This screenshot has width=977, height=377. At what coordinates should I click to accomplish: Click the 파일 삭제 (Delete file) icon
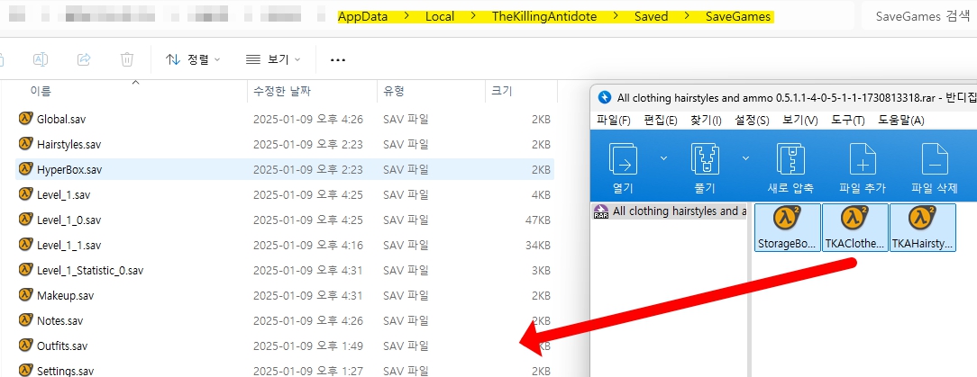(935, 159)
